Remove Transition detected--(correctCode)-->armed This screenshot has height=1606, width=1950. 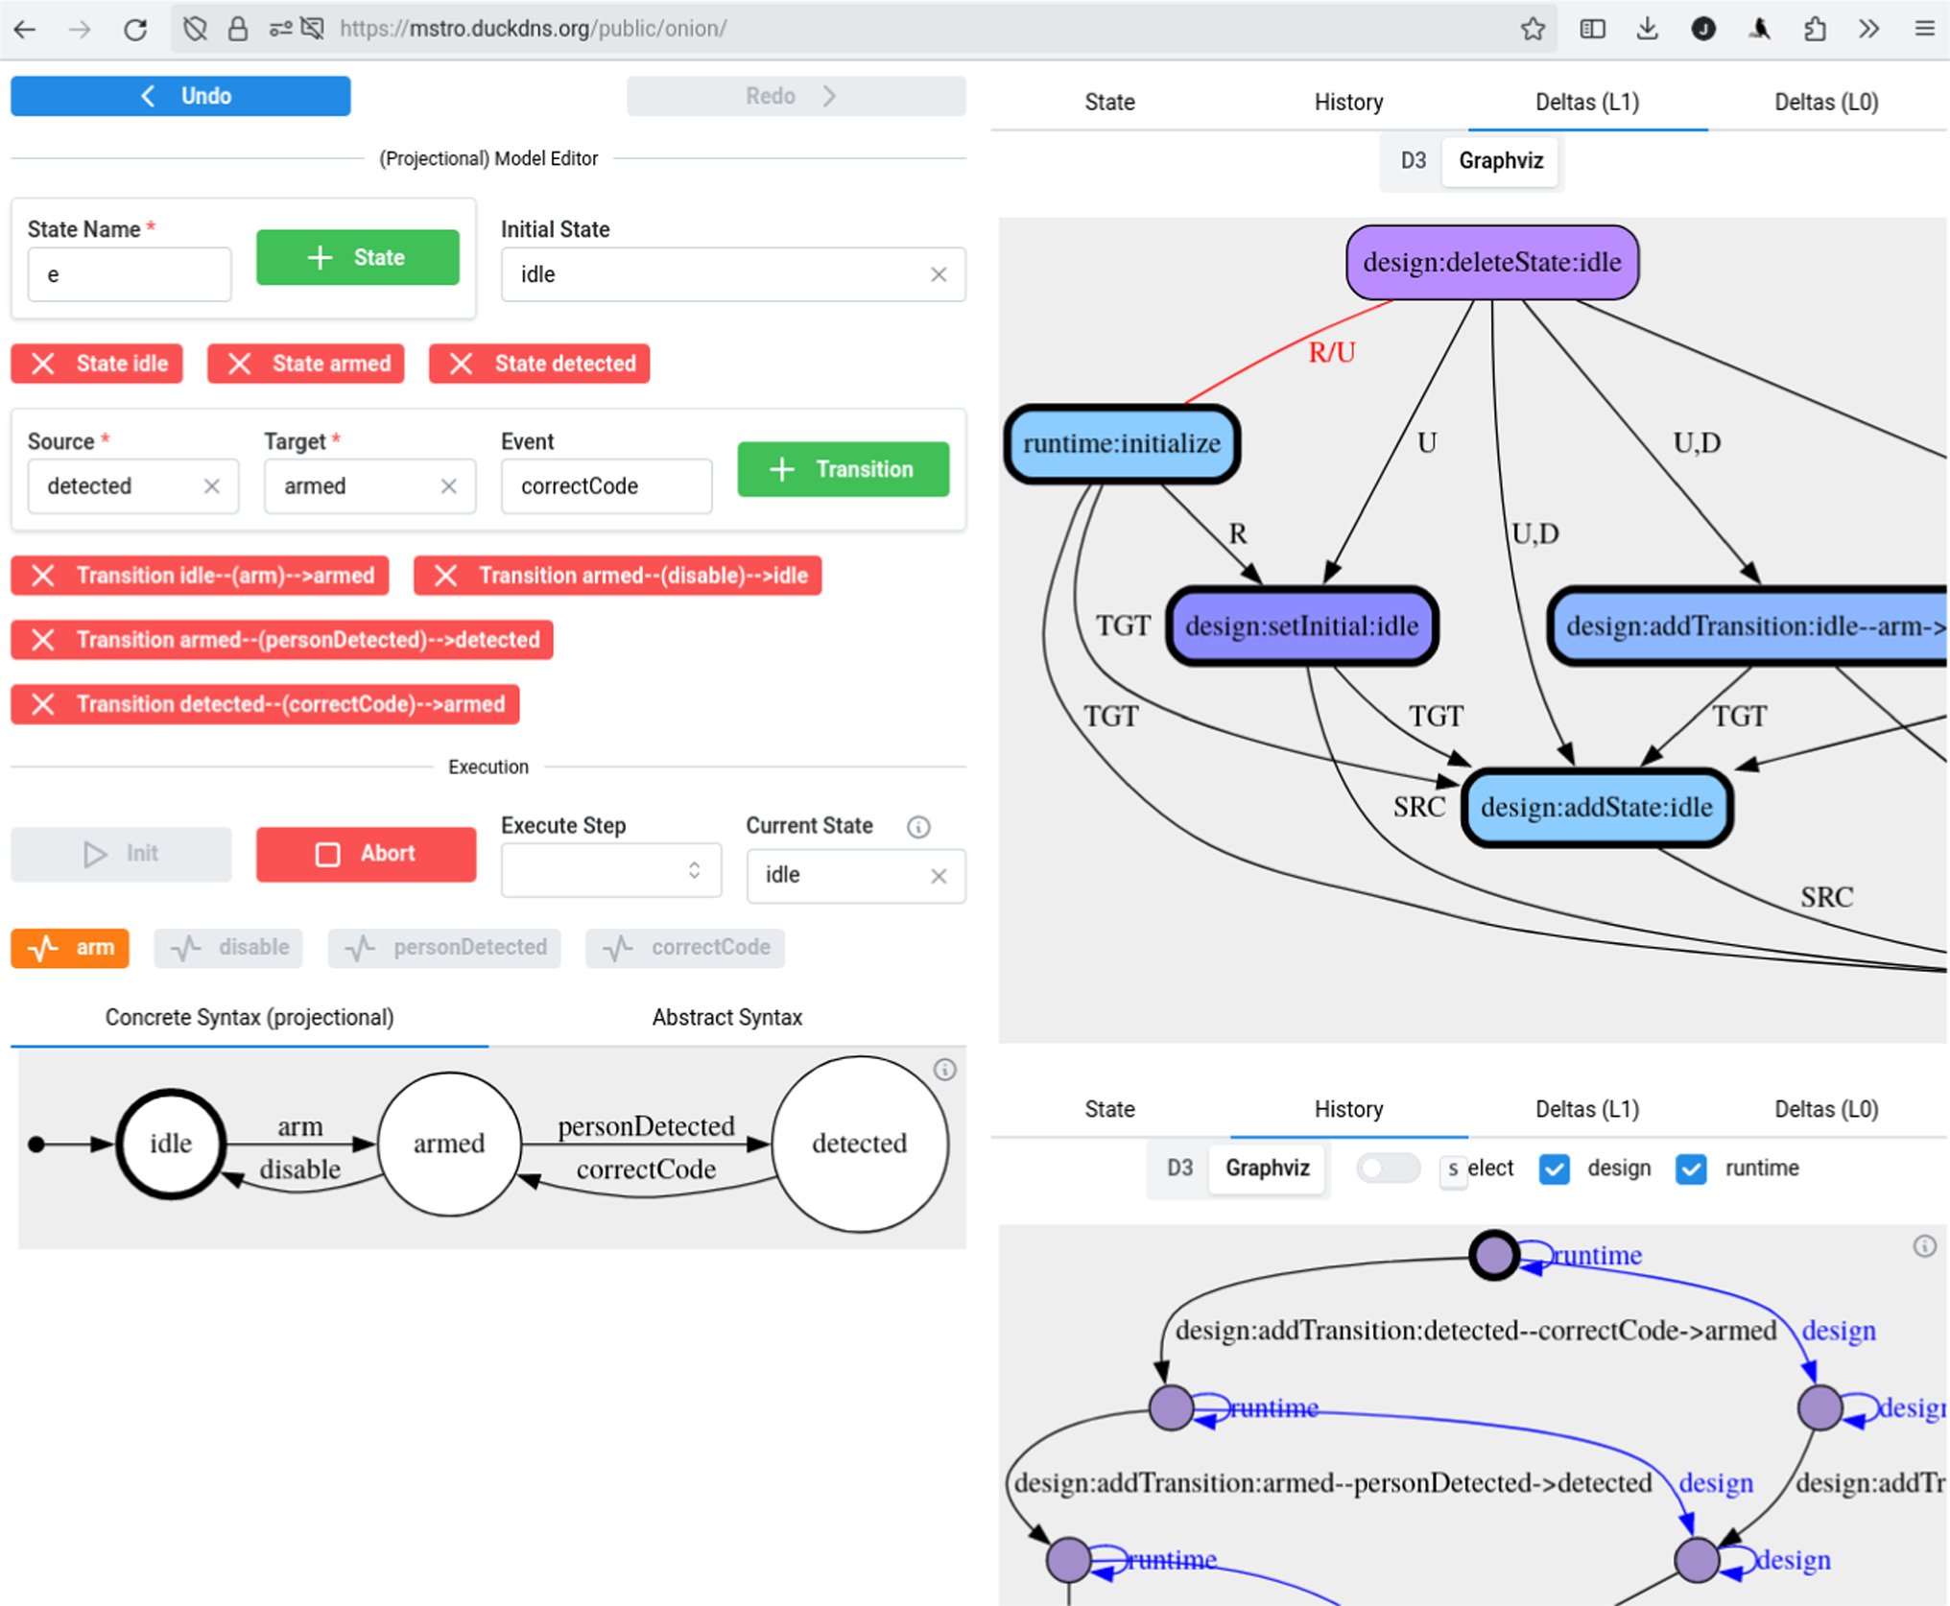click(265, 704)
